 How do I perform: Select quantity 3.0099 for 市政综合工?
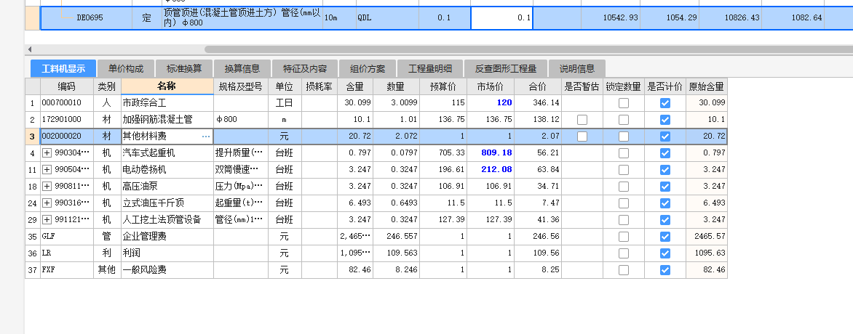(395, 102)
